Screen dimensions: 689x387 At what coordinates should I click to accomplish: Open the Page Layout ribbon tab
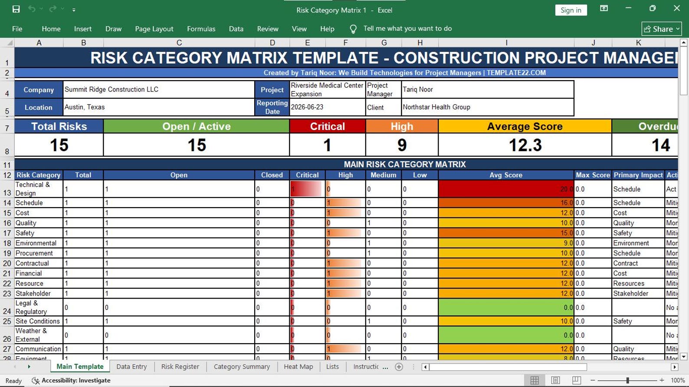[x=154, y=29]
